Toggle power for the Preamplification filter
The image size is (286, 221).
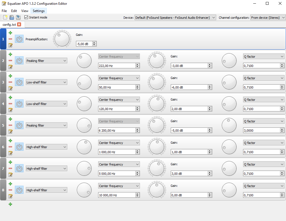pyautogui.click(x=19, y=39)
